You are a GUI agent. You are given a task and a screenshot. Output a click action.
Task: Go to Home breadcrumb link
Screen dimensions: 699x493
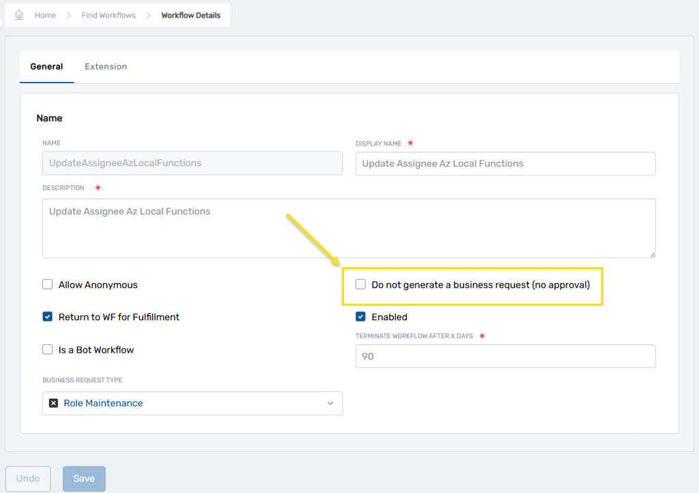tap(45, 15)
